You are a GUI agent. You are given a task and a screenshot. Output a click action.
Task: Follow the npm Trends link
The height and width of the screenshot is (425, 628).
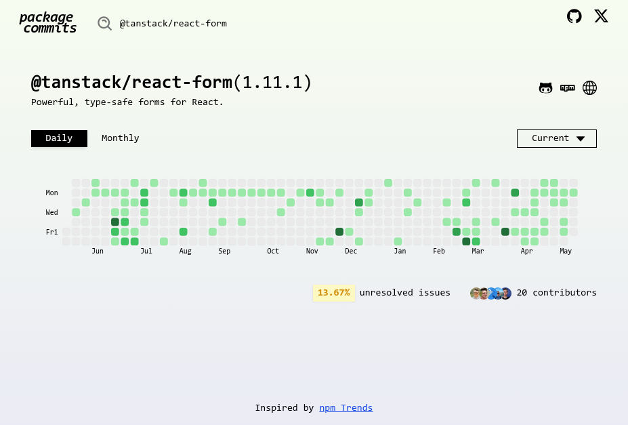(x=346, y=407)
